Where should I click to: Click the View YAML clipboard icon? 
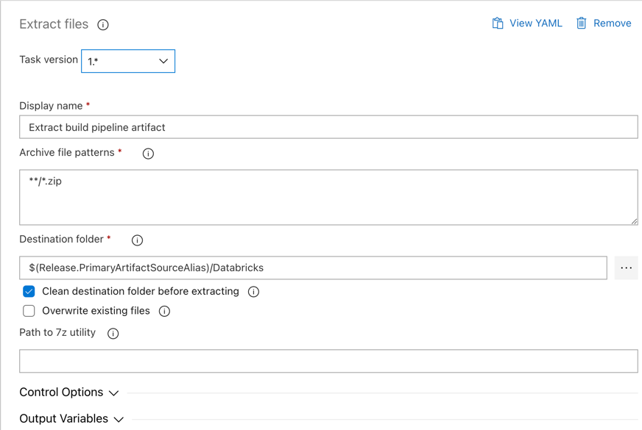(498, 23)
